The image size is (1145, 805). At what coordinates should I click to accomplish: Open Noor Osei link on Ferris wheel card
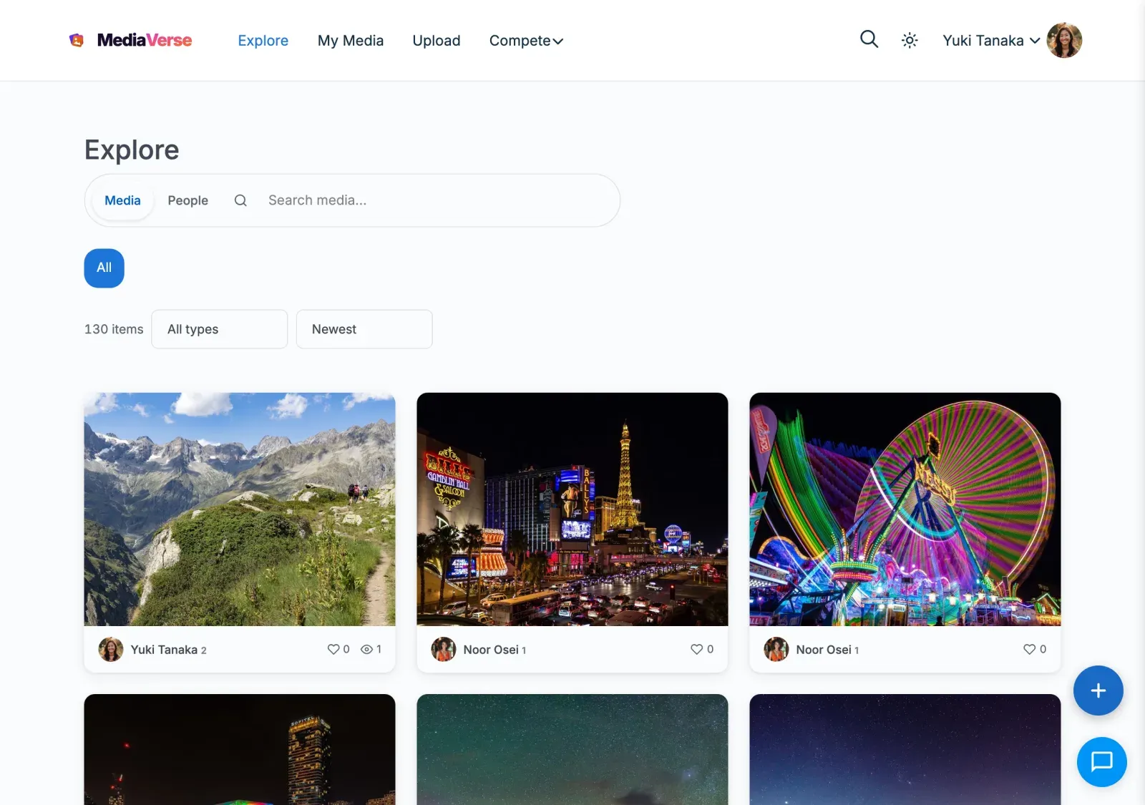[x=824, y=650]
